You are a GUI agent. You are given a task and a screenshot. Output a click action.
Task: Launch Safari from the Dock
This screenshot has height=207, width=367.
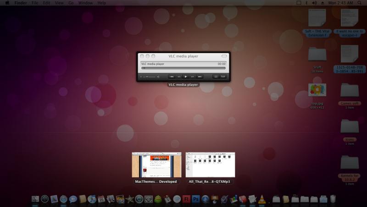[x=63, y=199]
